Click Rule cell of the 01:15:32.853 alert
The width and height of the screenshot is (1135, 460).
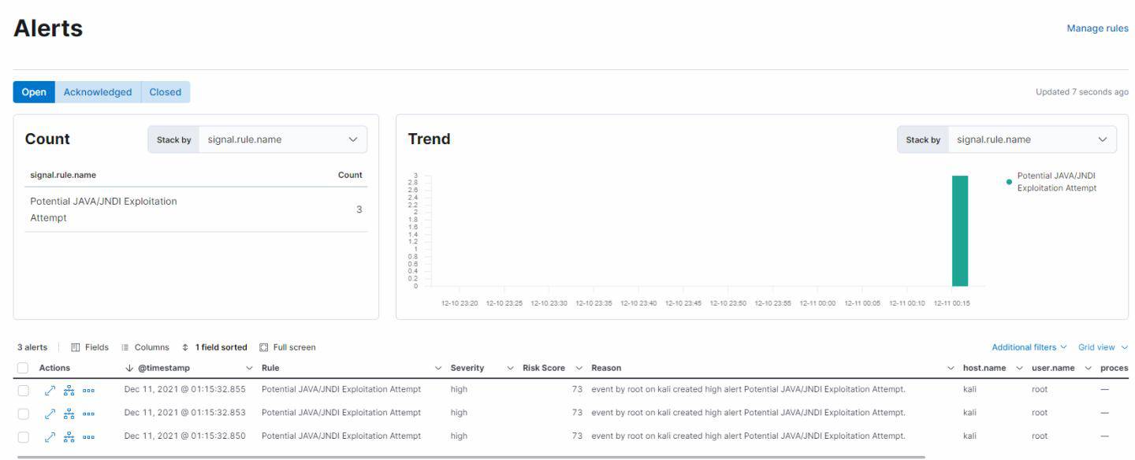(x=340, y=413)
